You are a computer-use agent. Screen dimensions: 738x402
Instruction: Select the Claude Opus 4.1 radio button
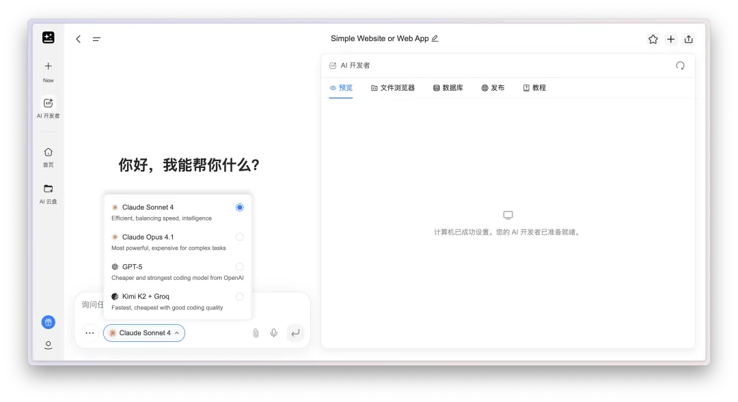(x=239, y=237)
